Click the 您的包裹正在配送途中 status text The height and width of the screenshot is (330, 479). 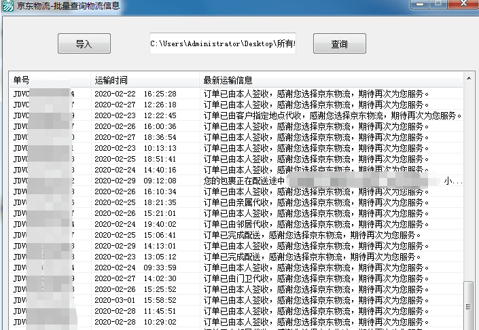[244, 181]
